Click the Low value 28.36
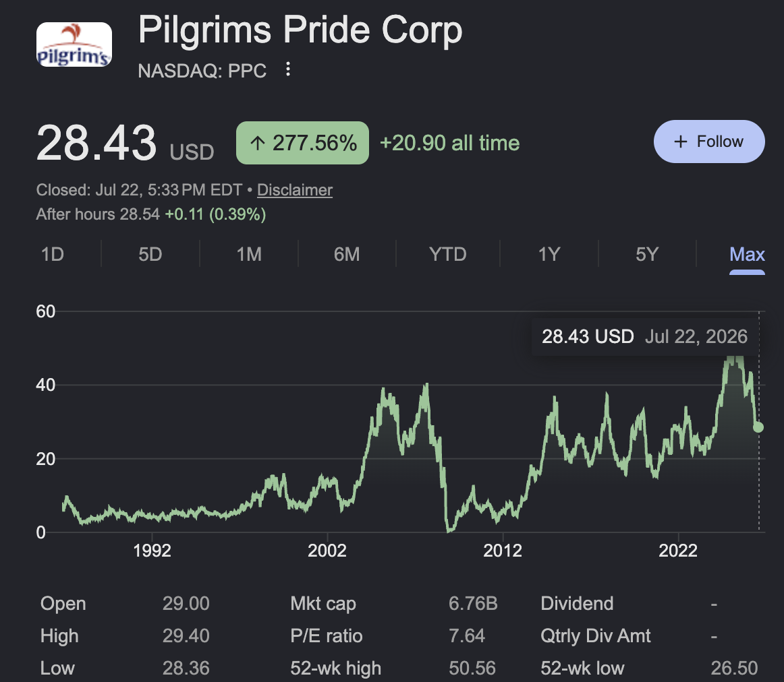Viewport: 784px width, 682px height. click(186, 668)
